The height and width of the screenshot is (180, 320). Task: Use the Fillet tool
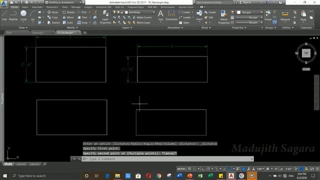click(x=82, y=17)
